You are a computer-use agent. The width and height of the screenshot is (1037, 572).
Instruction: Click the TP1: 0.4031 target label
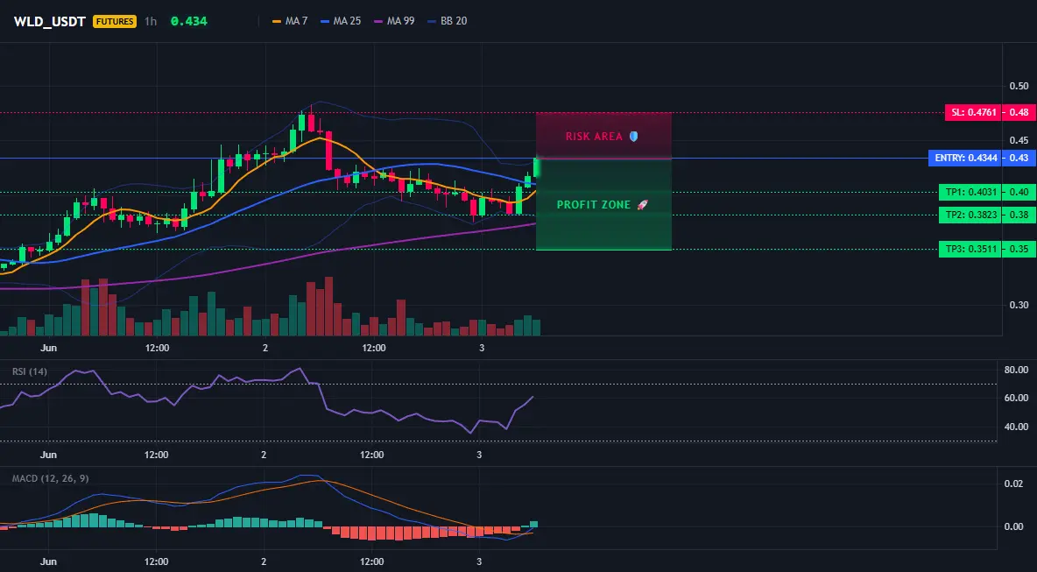970,193
